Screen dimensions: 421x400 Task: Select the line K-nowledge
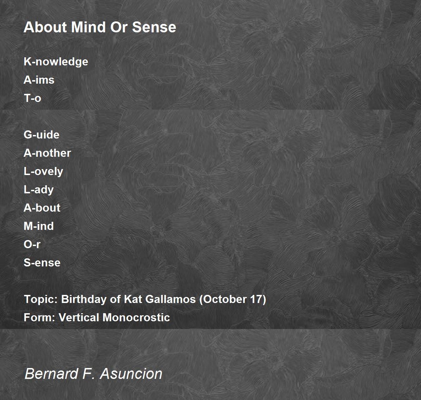point(56,62)
